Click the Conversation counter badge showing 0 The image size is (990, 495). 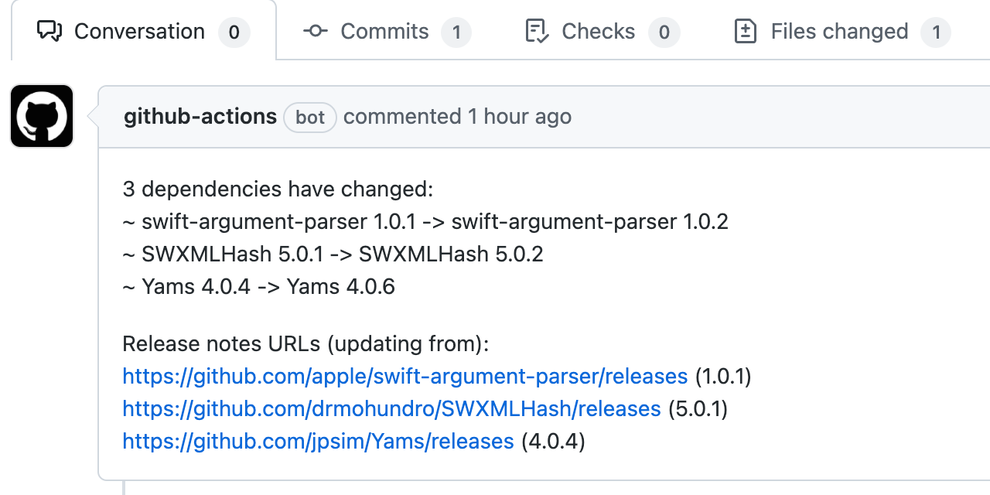pos(234,32)
